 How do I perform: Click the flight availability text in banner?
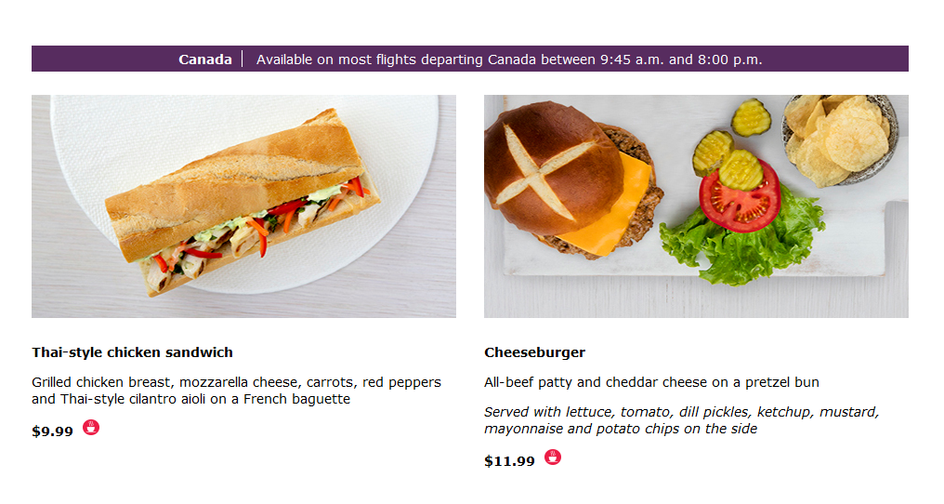[509, 60]
